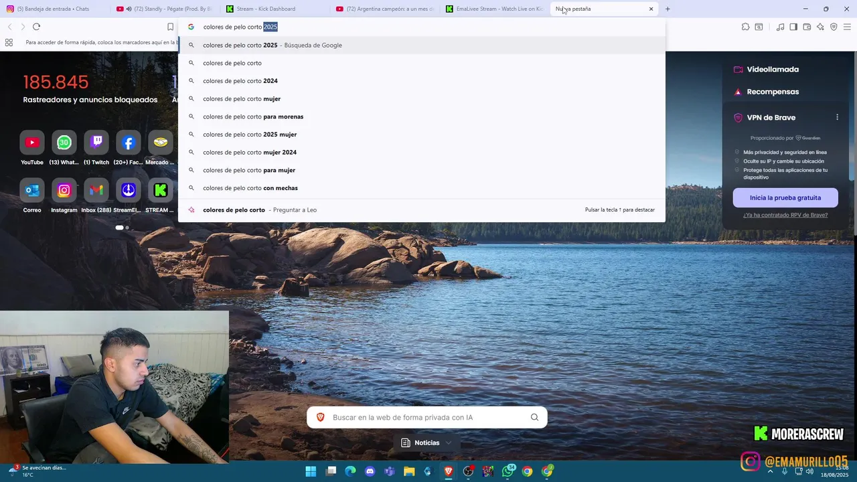The width and height of the screenshot is (857, 482).
Task: Toggle the Brave sidebar panel icon
Action: [x=793, y=27]
